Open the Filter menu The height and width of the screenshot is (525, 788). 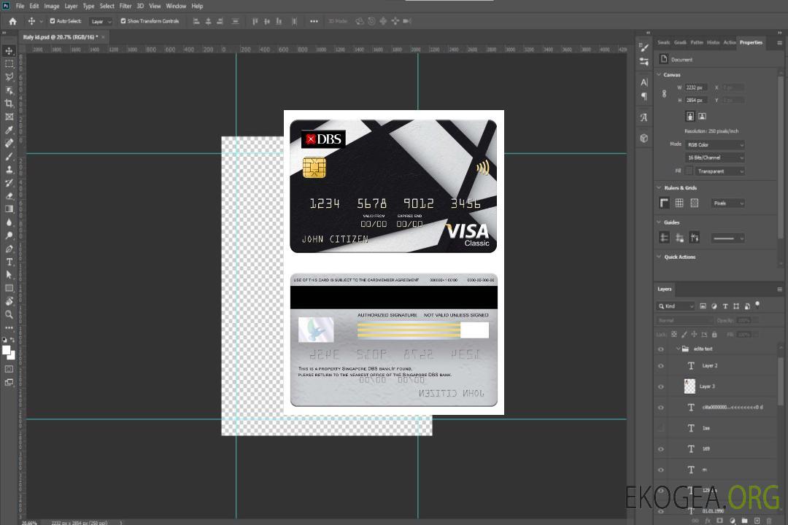tap(125, 6)
